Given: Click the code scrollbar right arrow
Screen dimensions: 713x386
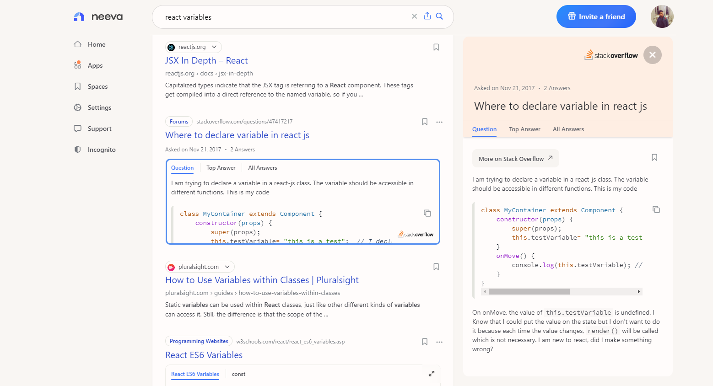Looking at the screenshot, I should coord(639,291).
